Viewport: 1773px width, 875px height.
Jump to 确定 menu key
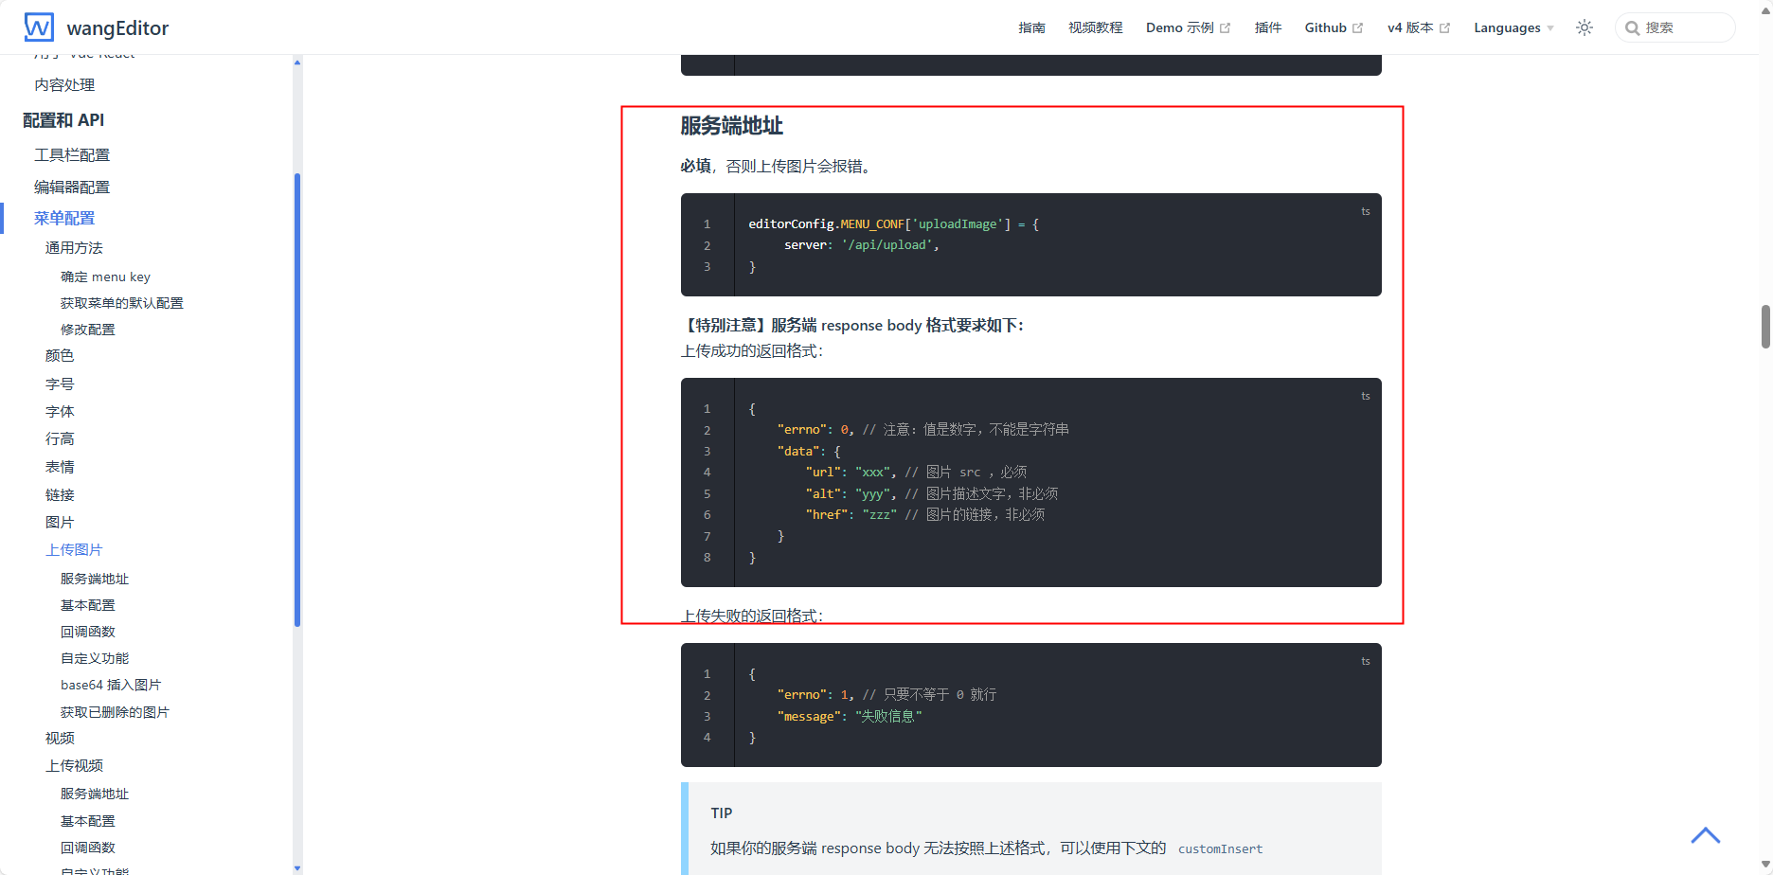(x=105, y=277)
